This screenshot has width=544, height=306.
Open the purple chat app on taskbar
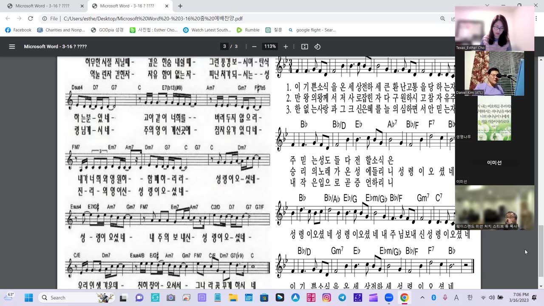pos(139,297)
